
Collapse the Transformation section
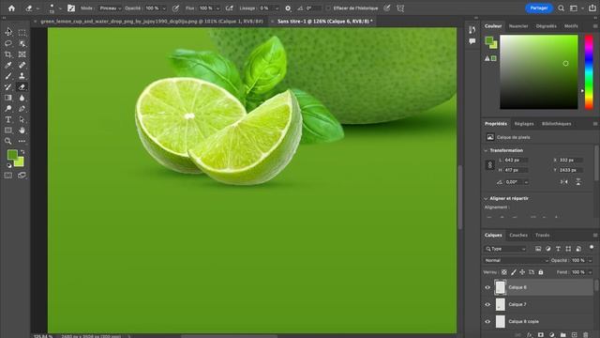486,150
